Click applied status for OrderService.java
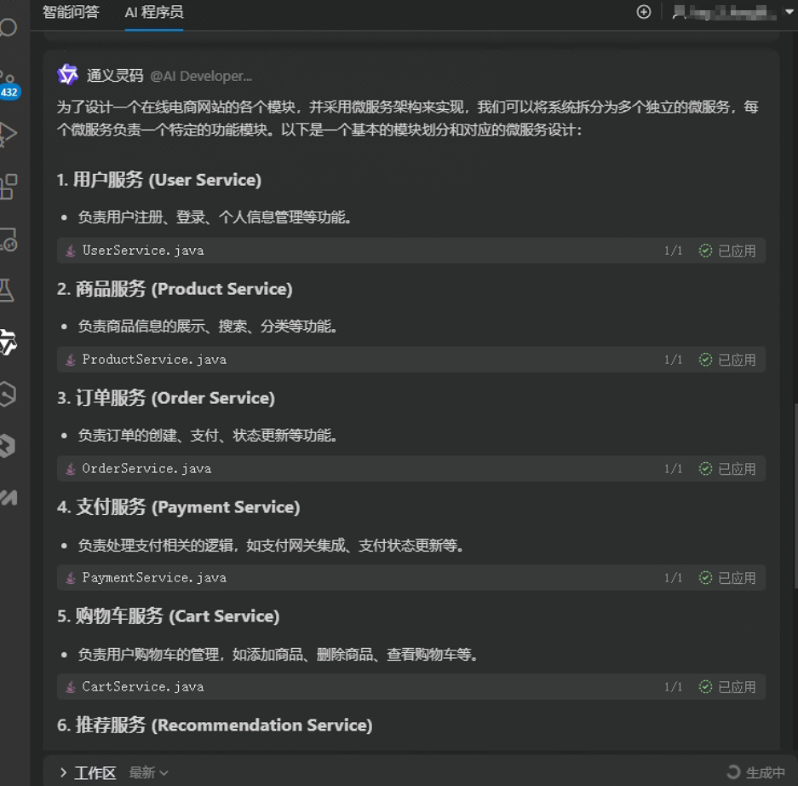798x786 pixels. coord(726,469)
